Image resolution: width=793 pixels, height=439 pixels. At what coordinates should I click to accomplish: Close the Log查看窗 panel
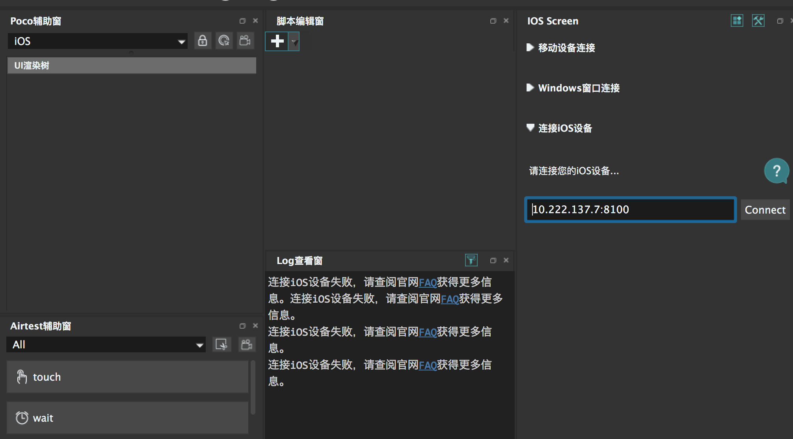coord(506,260)
